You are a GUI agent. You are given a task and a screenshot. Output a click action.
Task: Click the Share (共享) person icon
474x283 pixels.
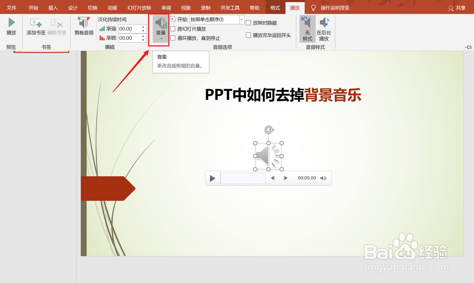pyautogui.click(x=451, y=9)
